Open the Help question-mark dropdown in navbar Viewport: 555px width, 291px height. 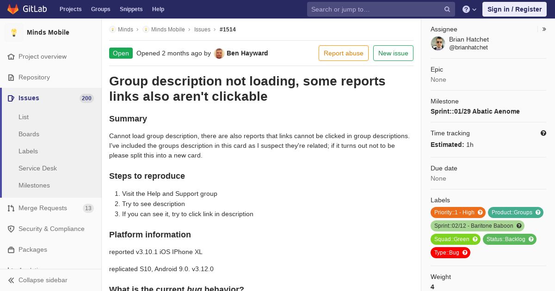coord(469,9)
